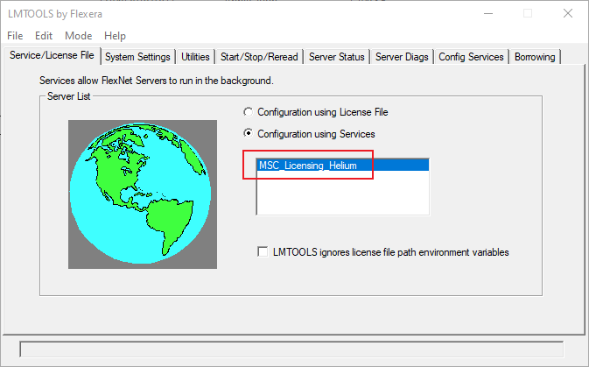589x367 pixels.
Task: Open the Mode menu
Action: point(78,36)
